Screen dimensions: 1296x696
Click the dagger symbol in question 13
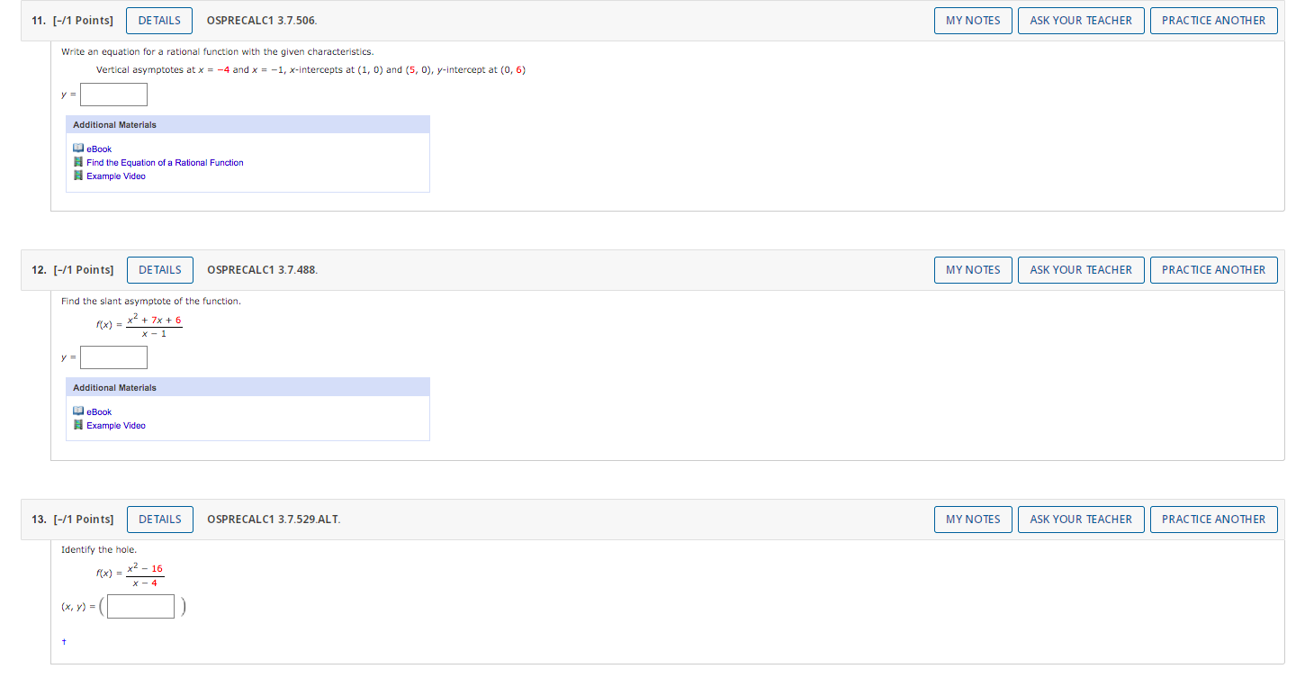pyautogui.click(x=64, y=641)
